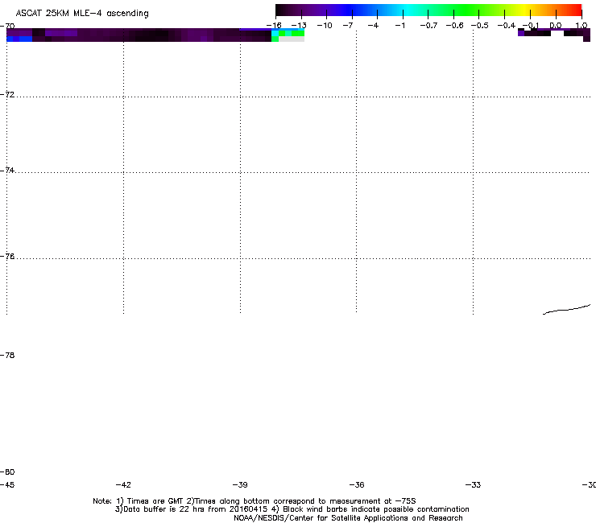Click the dark black-purple start of the color bar

click(284, 10)
